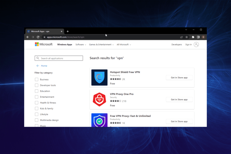Click the Free VPN Proxy 1K rating
This screenshot has height=154, width=231.
pyautogui.click(x=117, y=123)
